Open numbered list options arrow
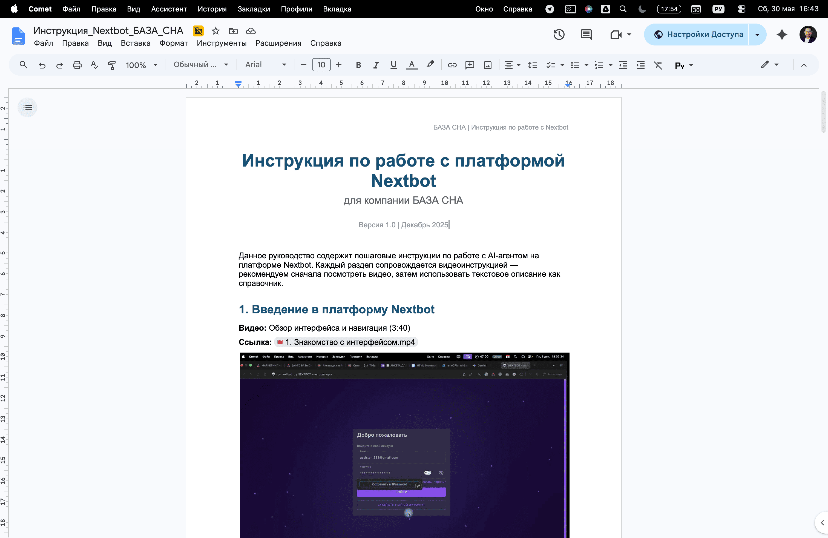Screen dimensions: 828x538 (x=610, y=65)
